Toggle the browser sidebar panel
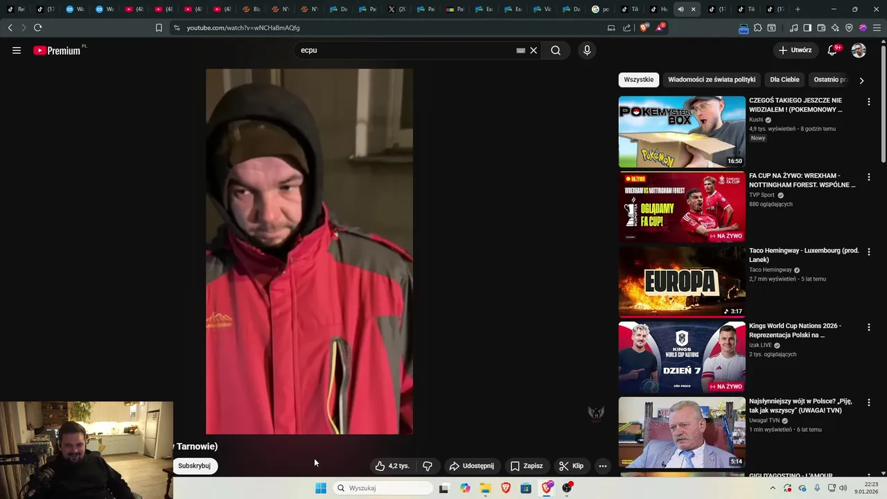 [807, 28]
